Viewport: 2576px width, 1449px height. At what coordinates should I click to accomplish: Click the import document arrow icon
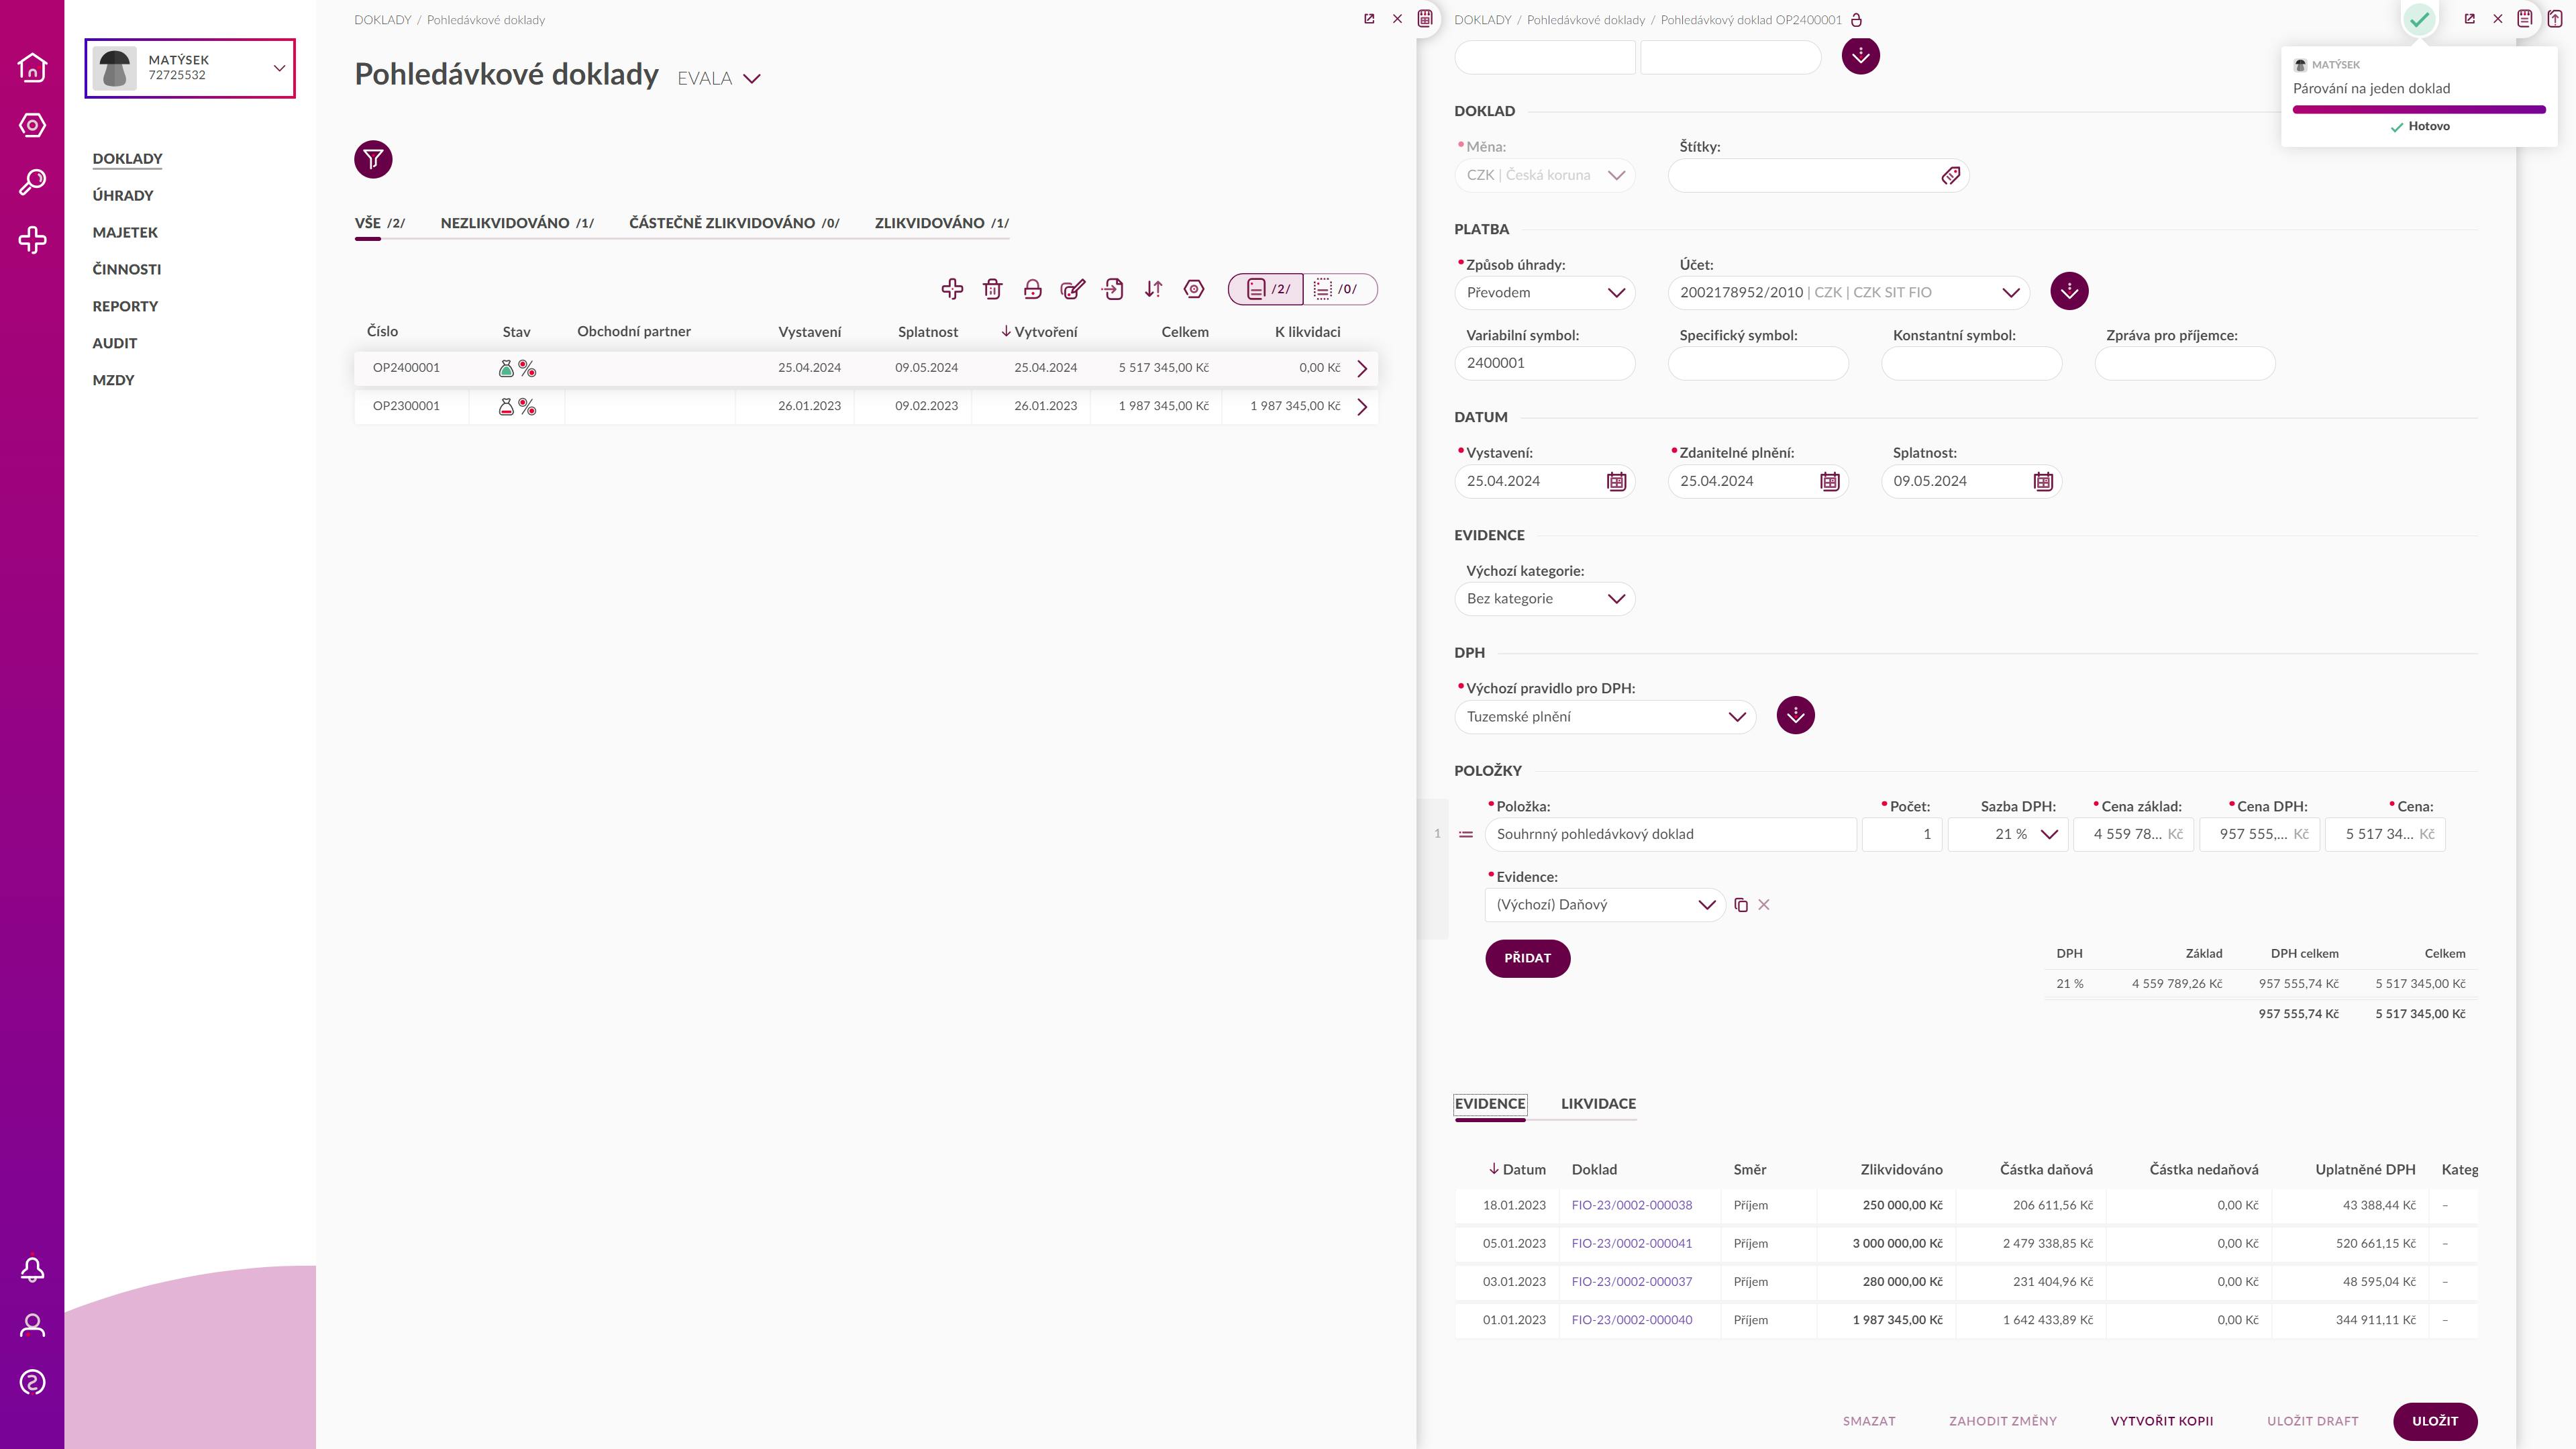1113,289
